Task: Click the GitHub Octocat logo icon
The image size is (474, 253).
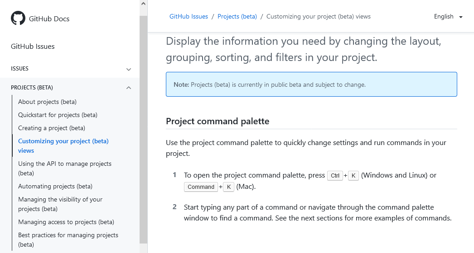Action: coord(18,19)
